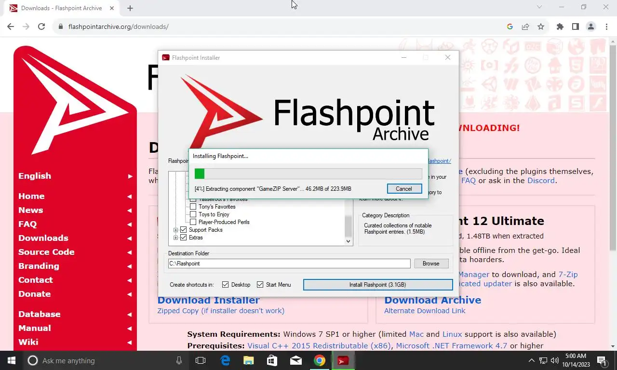The height and width of the screenshot is (370, 617).
Task: Open the tab search chevron
Action: [539, 7]
